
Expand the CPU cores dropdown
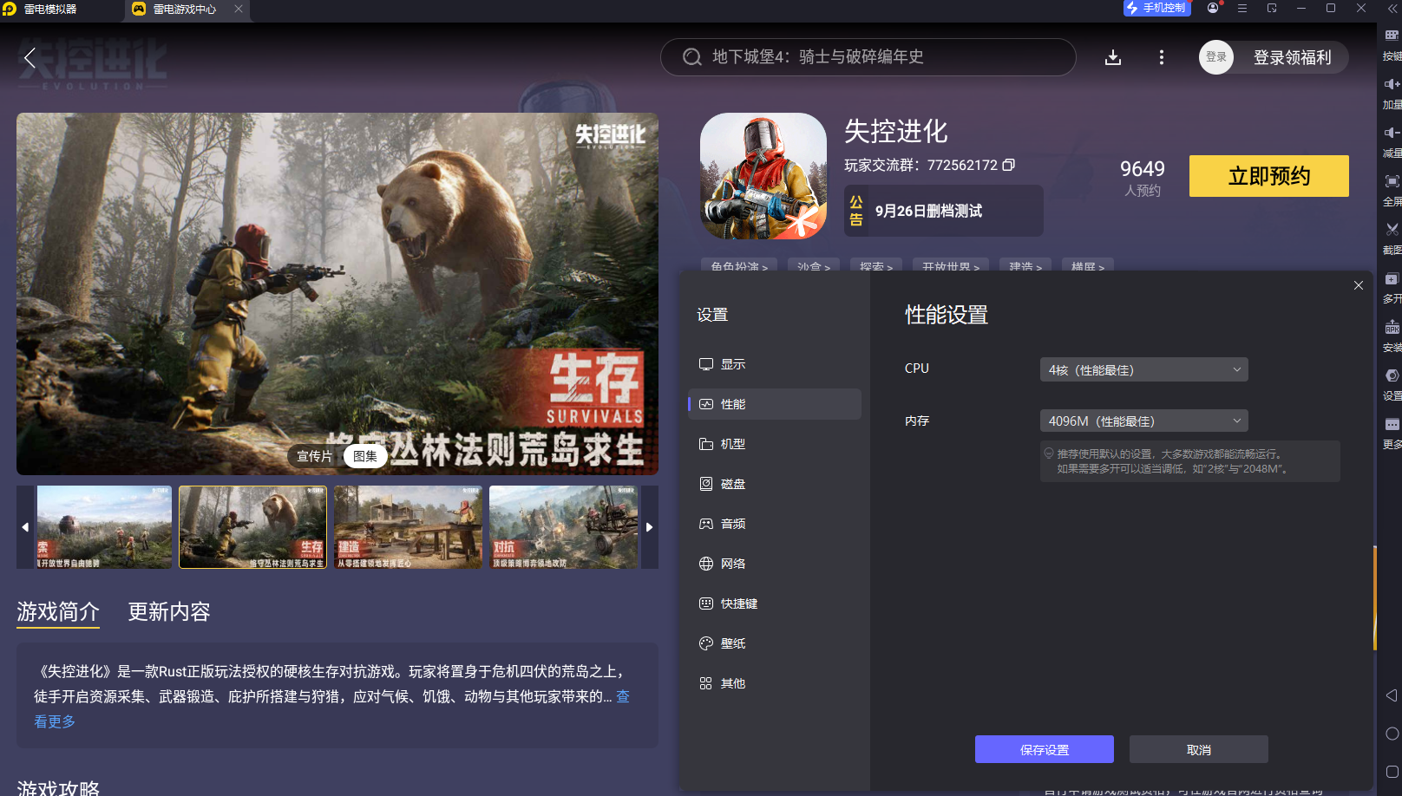1143,369
